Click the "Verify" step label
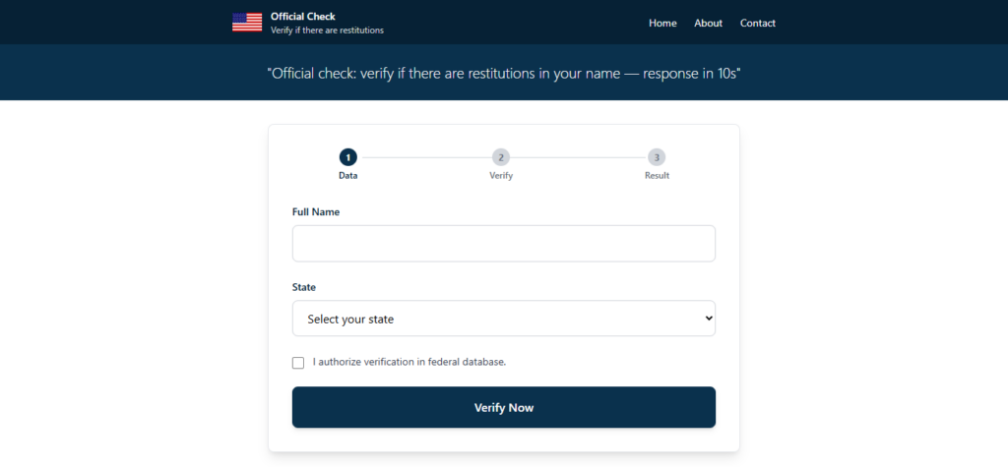The width and height of the screenshot is (1008, 467). [501, 176]
